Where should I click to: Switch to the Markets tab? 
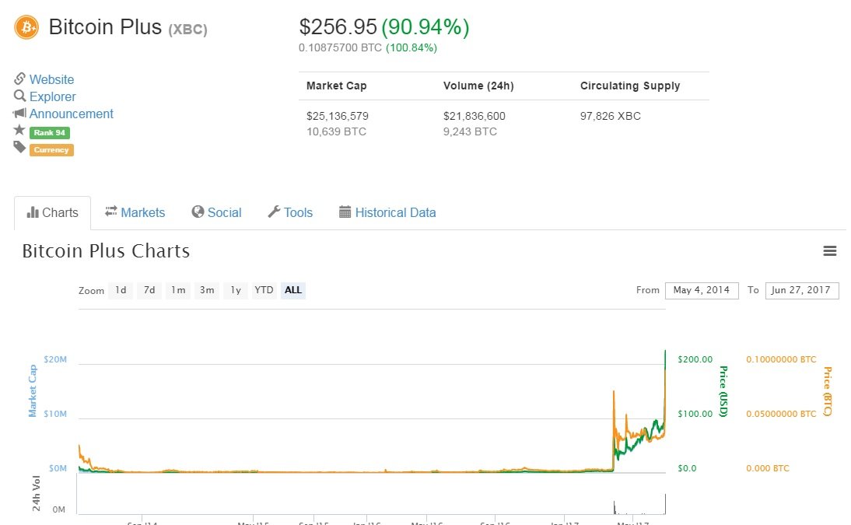click(135, 213)
